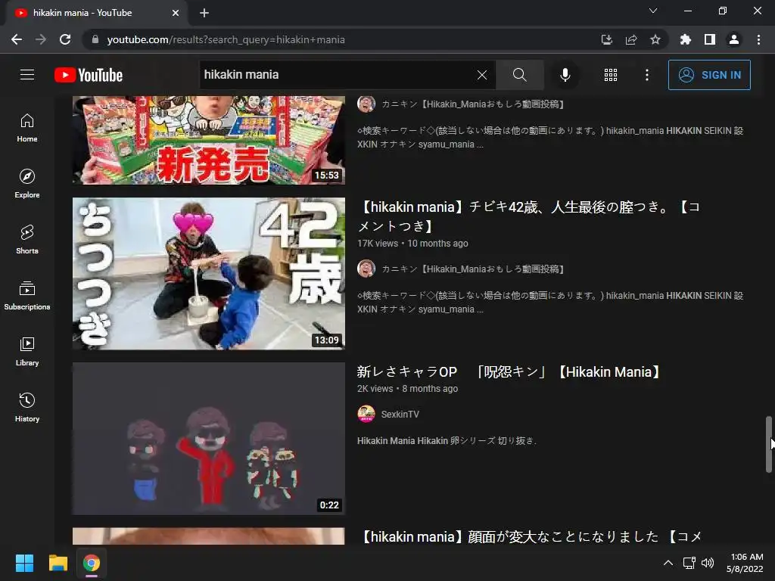Click install app icon in address bar

click(606, 39)
